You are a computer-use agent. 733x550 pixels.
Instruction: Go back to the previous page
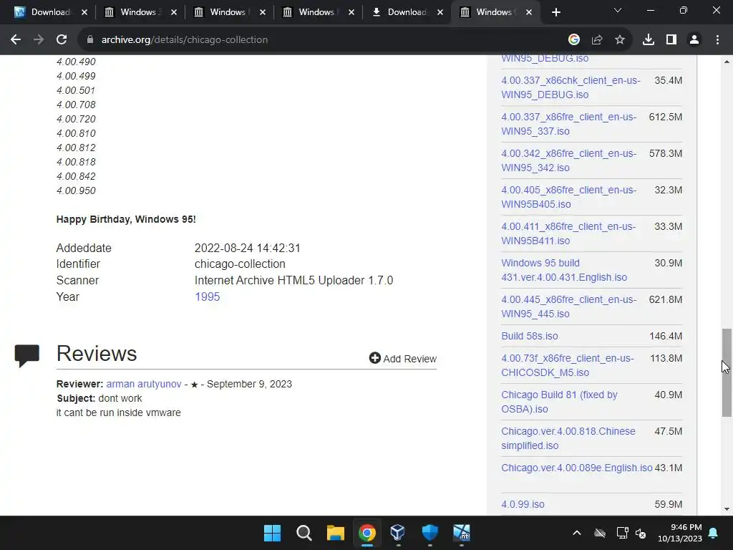point(16,40)
